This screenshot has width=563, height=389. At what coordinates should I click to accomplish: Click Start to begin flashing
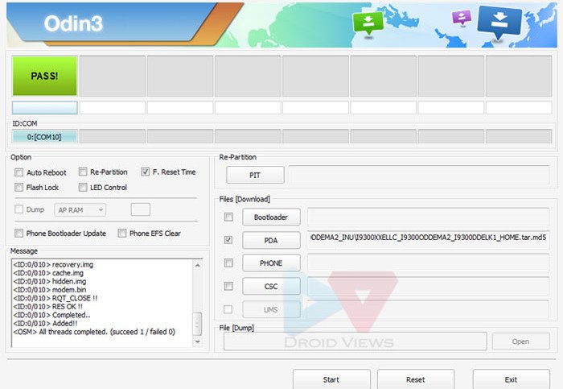331,379
